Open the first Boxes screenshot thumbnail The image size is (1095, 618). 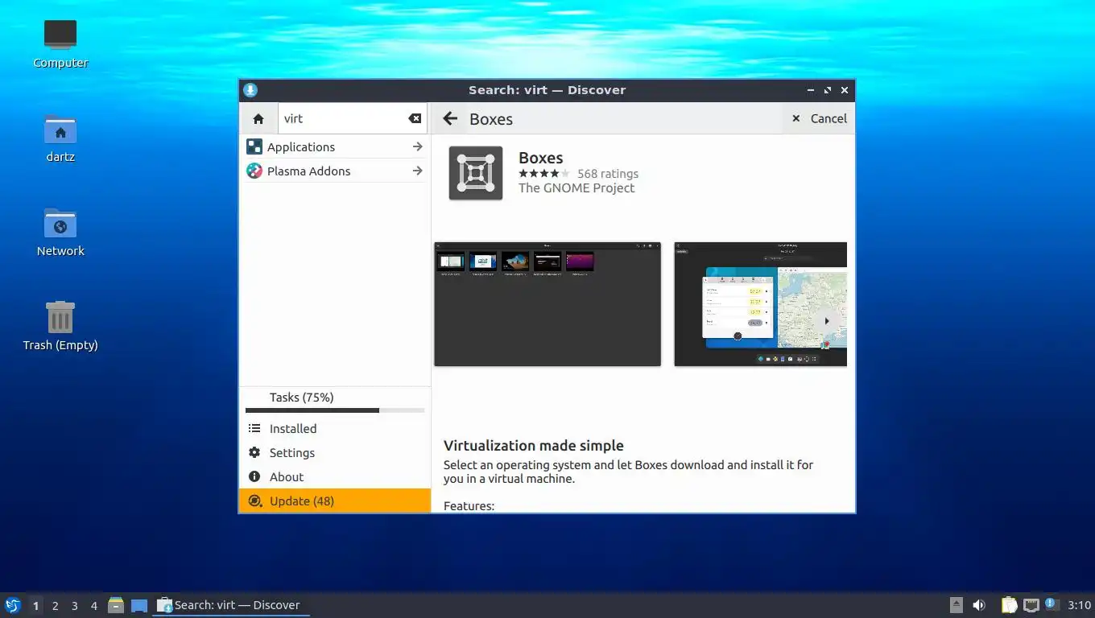547,304
